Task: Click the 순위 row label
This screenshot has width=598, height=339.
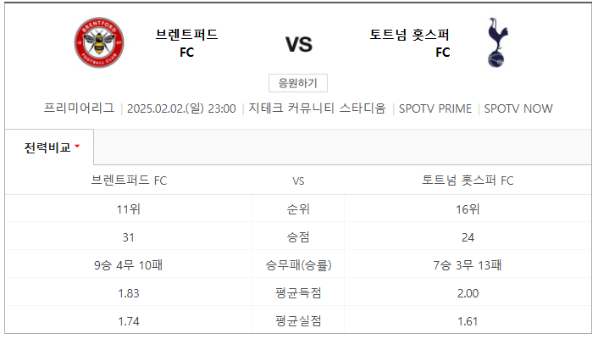Action: tap(298, 209)
